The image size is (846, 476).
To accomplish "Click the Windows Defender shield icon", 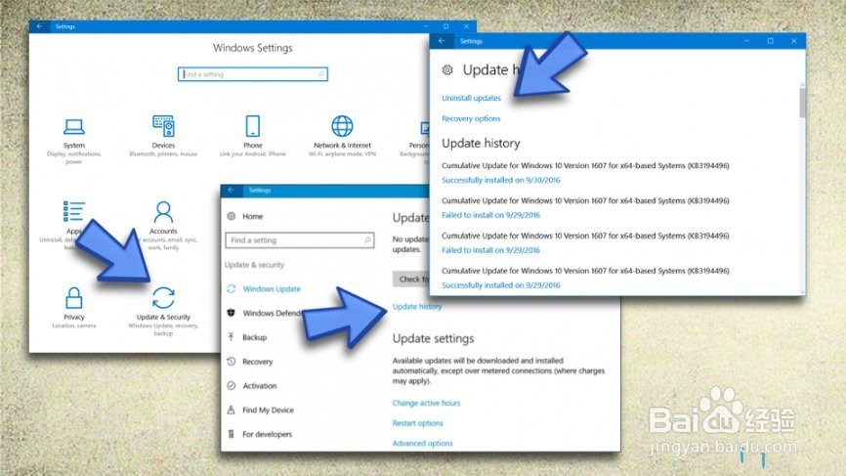I will click(232, 313).
